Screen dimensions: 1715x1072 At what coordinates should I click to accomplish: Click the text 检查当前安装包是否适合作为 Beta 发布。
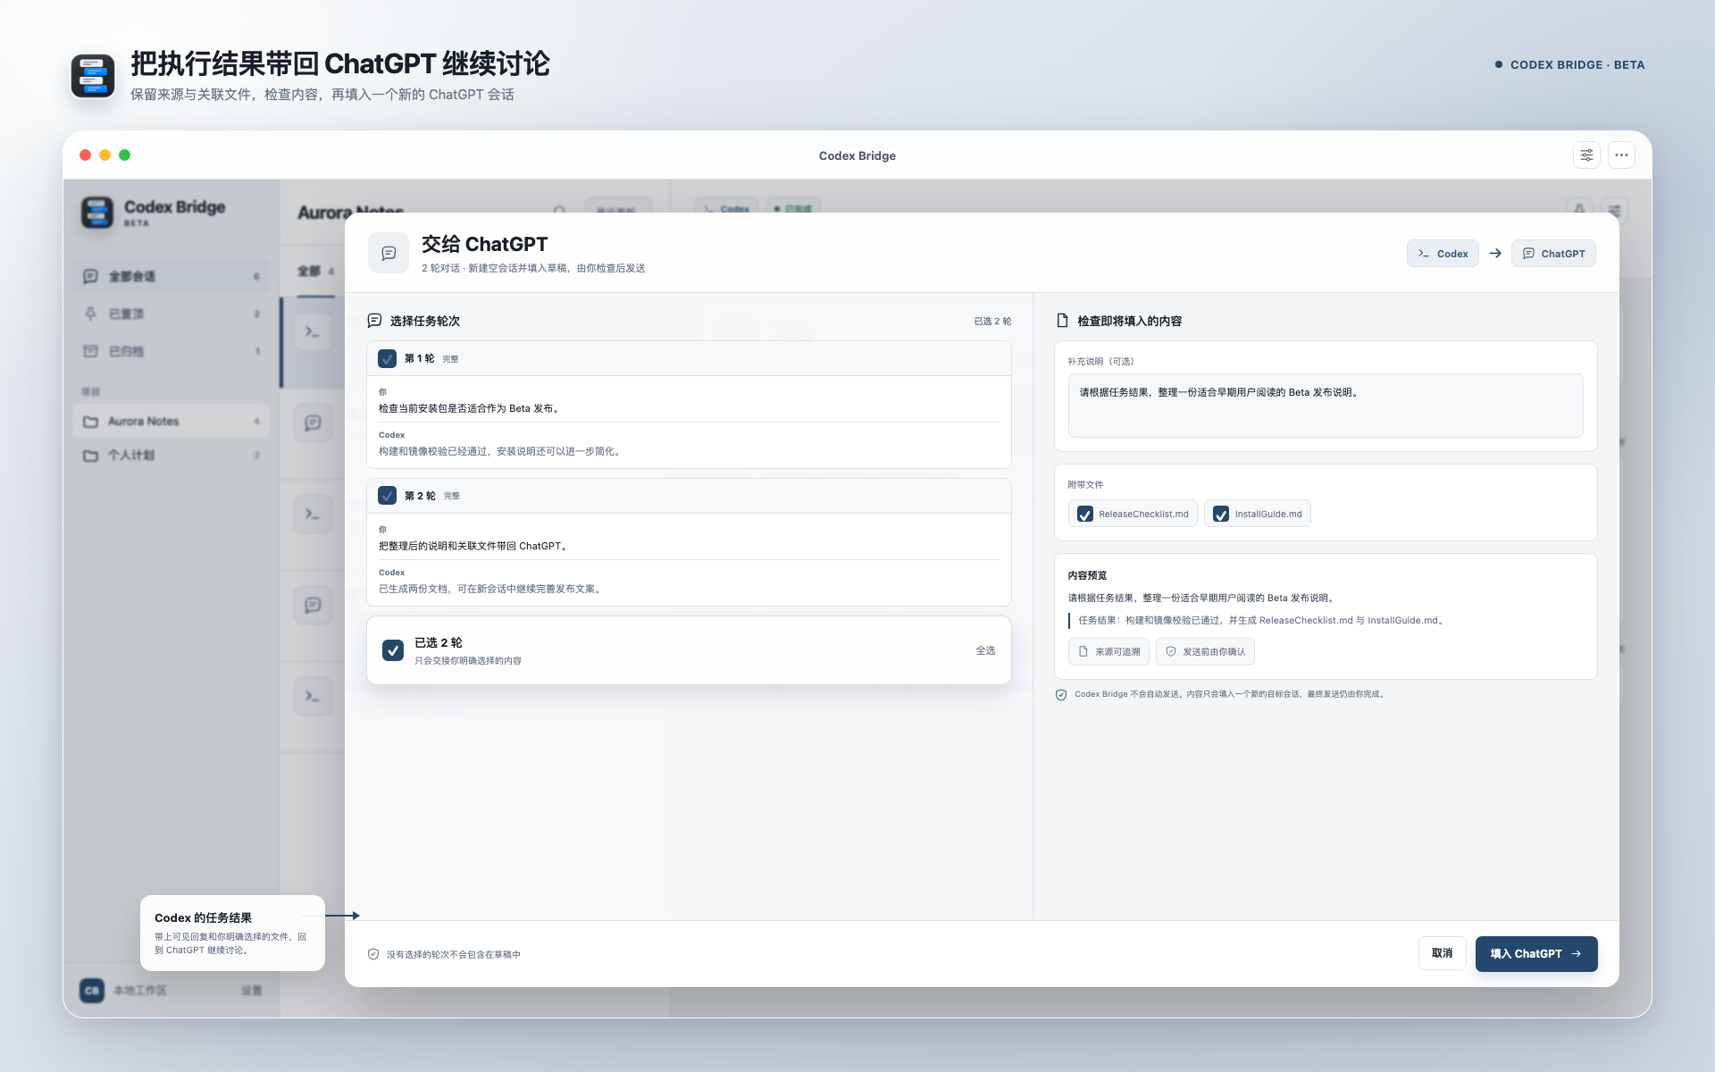[470, 408]
